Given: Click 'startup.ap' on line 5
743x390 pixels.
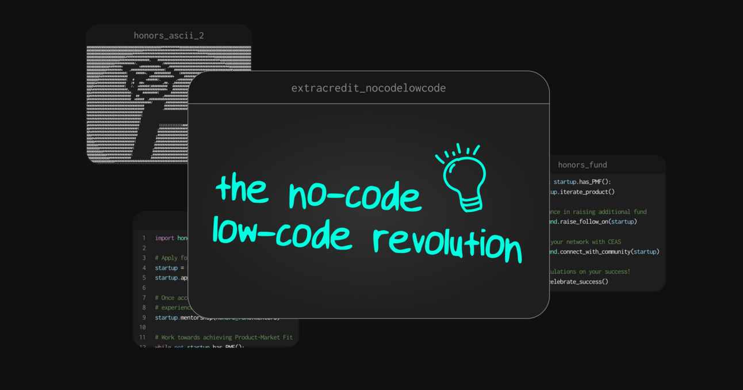Looking at the screenshot, I should [x=171, y=278].
